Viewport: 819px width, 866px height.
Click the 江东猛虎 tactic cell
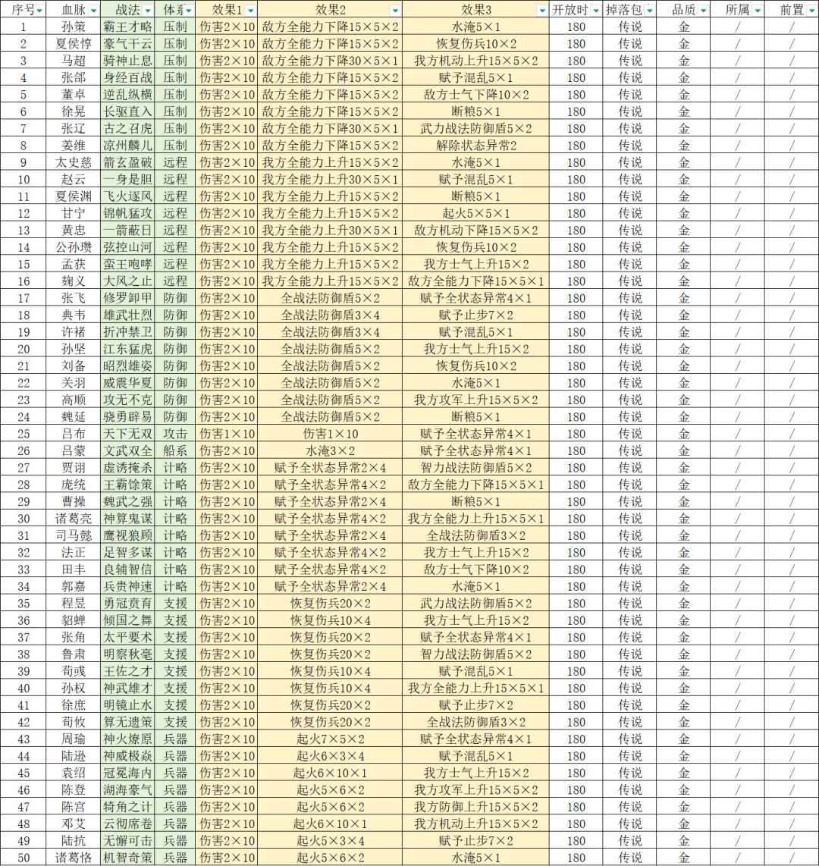(127, 349)
